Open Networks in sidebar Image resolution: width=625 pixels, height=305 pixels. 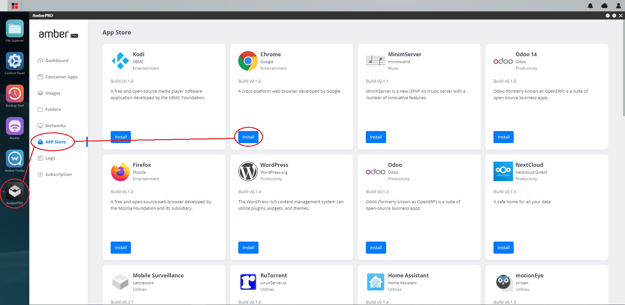click(52, 126)
